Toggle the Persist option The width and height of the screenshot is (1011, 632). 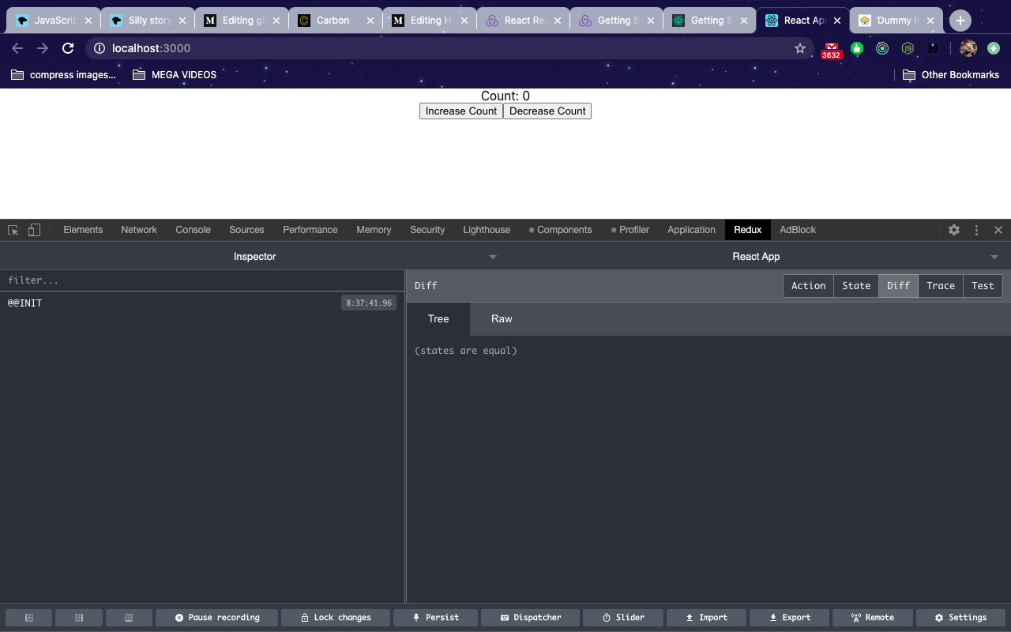[435, 618]
